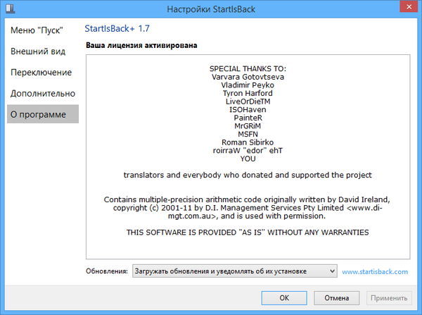The image size is (422, 315).
Task: Select the О программе section
Action: tap(38, 113)
